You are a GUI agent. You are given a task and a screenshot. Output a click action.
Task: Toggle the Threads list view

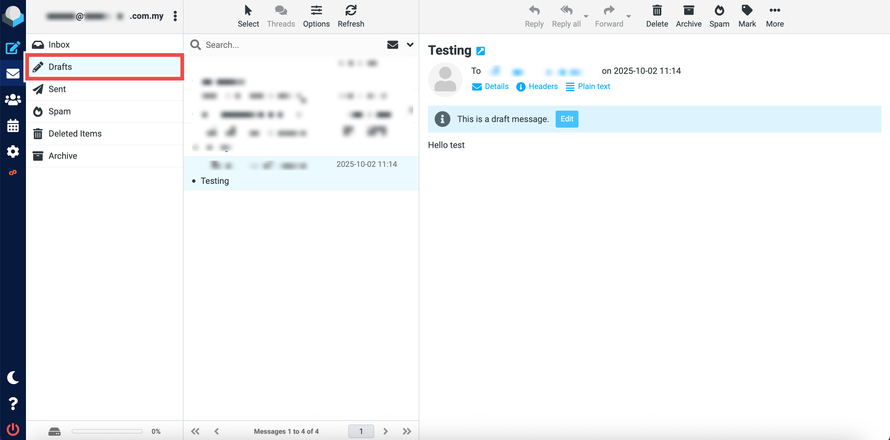coord(281,16)
